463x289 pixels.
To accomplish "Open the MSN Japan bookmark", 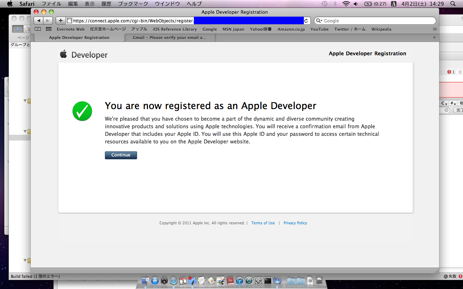I will coord(233,29).
